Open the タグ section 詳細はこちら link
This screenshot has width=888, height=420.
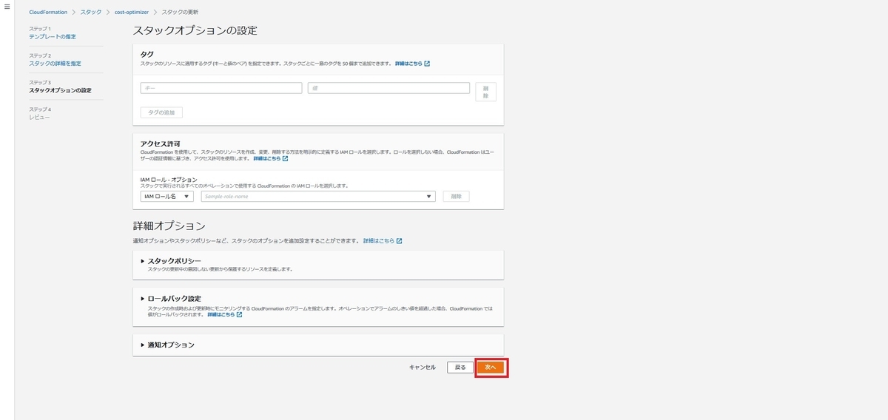click(x=412, y=64)
